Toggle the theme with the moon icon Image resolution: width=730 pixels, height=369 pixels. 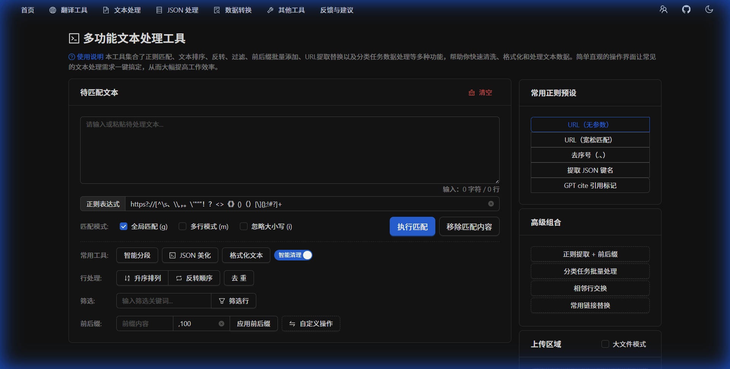point(709,9)
